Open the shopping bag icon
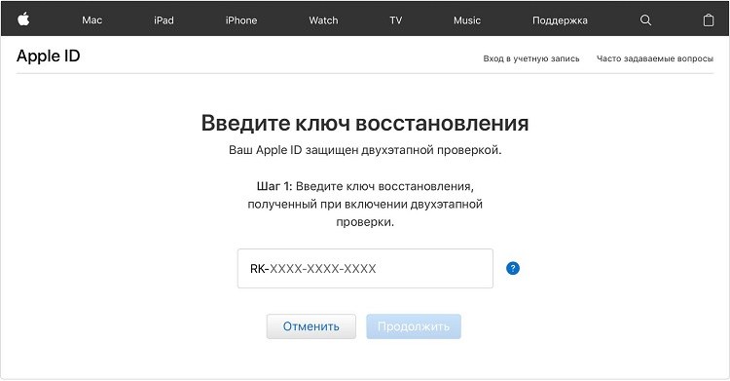Viewport: 730px width, 381px height. pyautogui.click(x=709, y=20)
